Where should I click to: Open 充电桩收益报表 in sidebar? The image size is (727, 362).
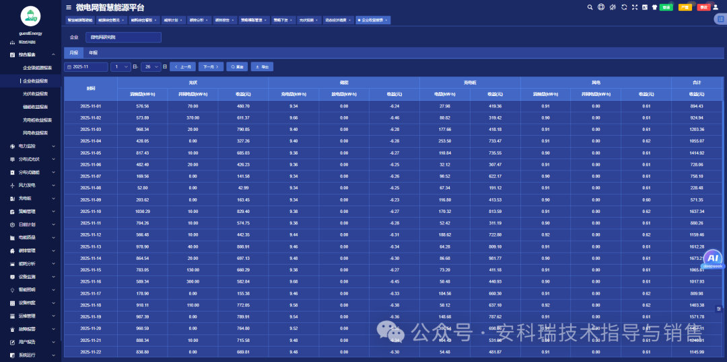click(x=38, y=120)
